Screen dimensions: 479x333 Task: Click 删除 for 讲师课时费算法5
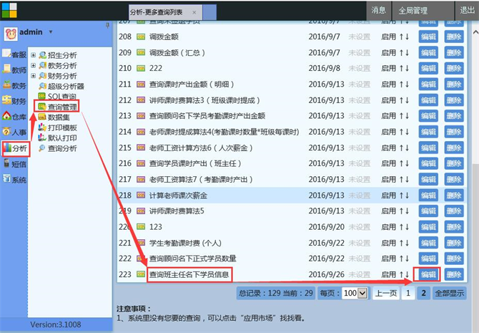point(454,211)
